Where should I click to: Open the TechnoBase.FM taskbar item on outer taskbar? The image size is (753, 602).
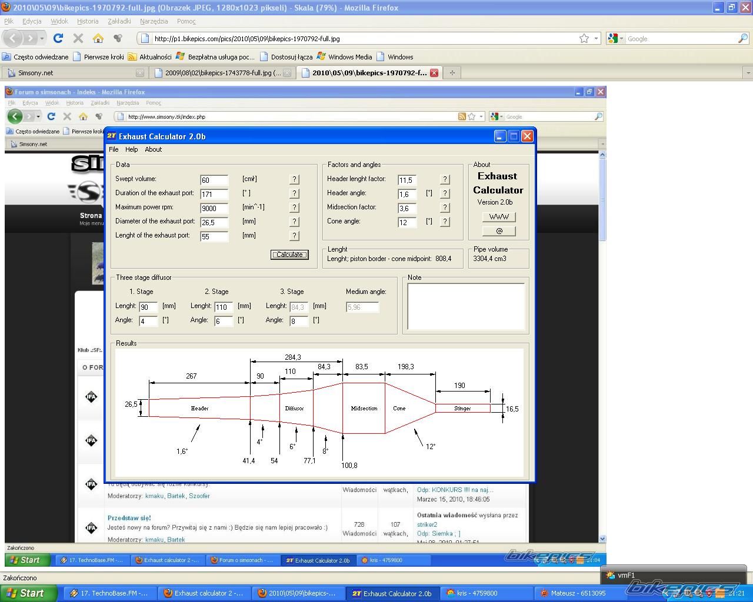[x=109, y=593]
